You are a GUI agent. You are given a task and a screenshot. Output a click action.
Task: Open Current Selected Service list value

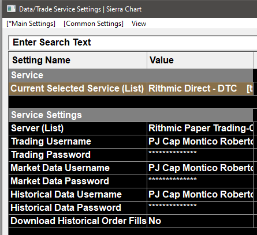[200, 89]
